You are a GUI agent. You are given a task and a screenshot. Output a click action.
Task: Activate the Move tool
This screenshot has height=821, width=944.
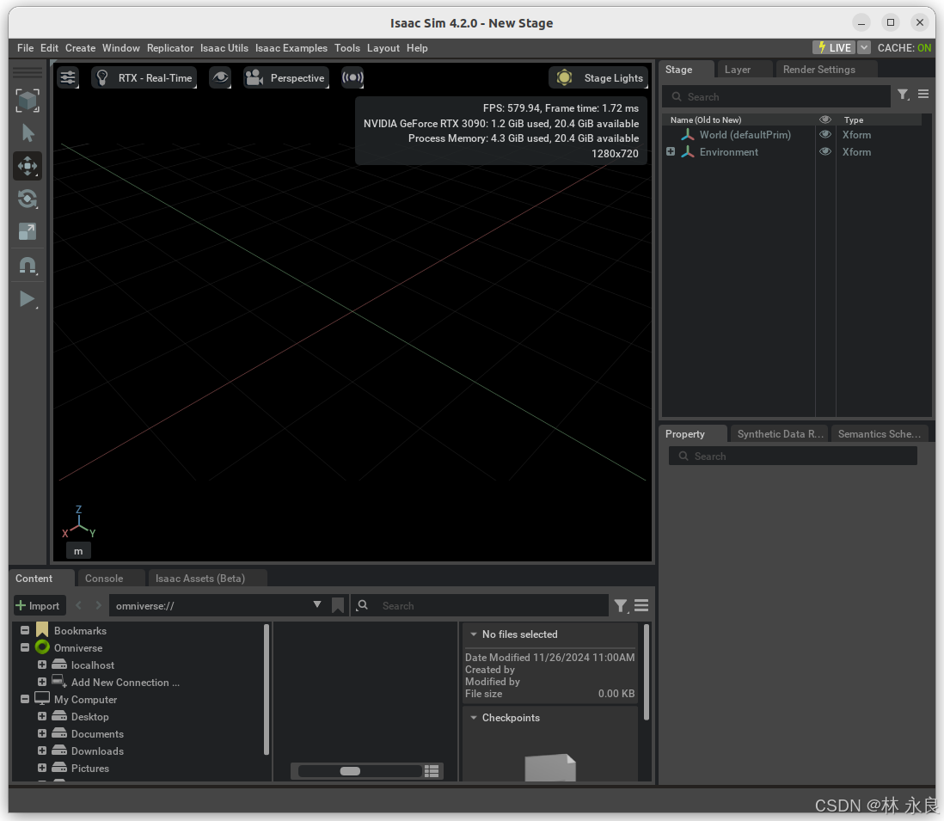click(28, 166)
